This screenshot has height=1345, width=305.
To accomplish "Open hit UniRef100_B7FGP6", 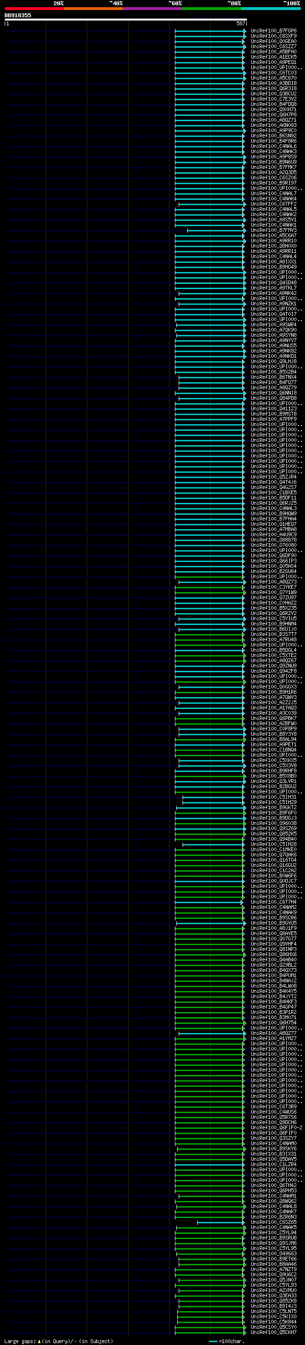I will click(x=273, y=31).
